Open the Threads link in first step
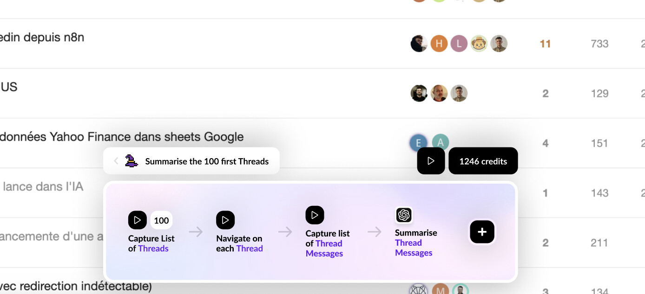This screenshot has width=645, height=294. [x=153, y=249]
